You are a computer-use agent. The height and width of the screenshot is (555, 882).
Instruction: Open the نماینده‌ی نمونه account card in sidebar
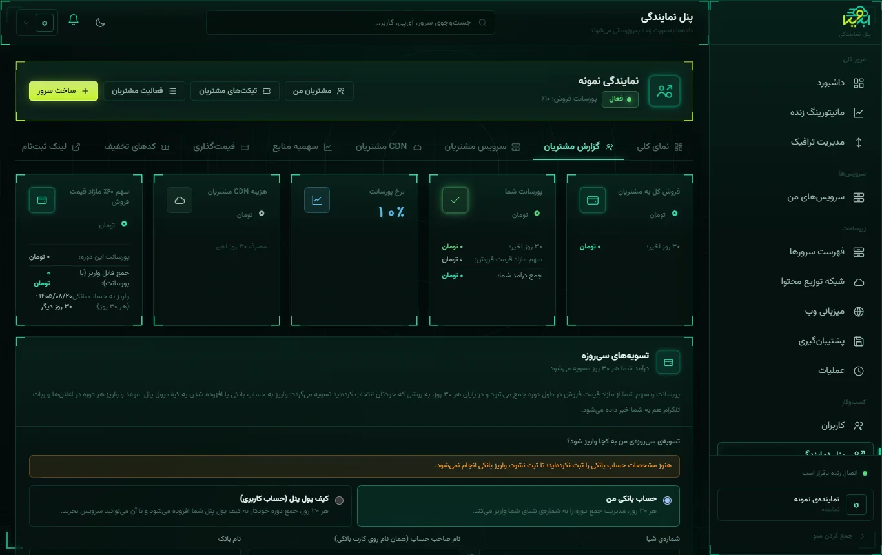tap(795, 504)
